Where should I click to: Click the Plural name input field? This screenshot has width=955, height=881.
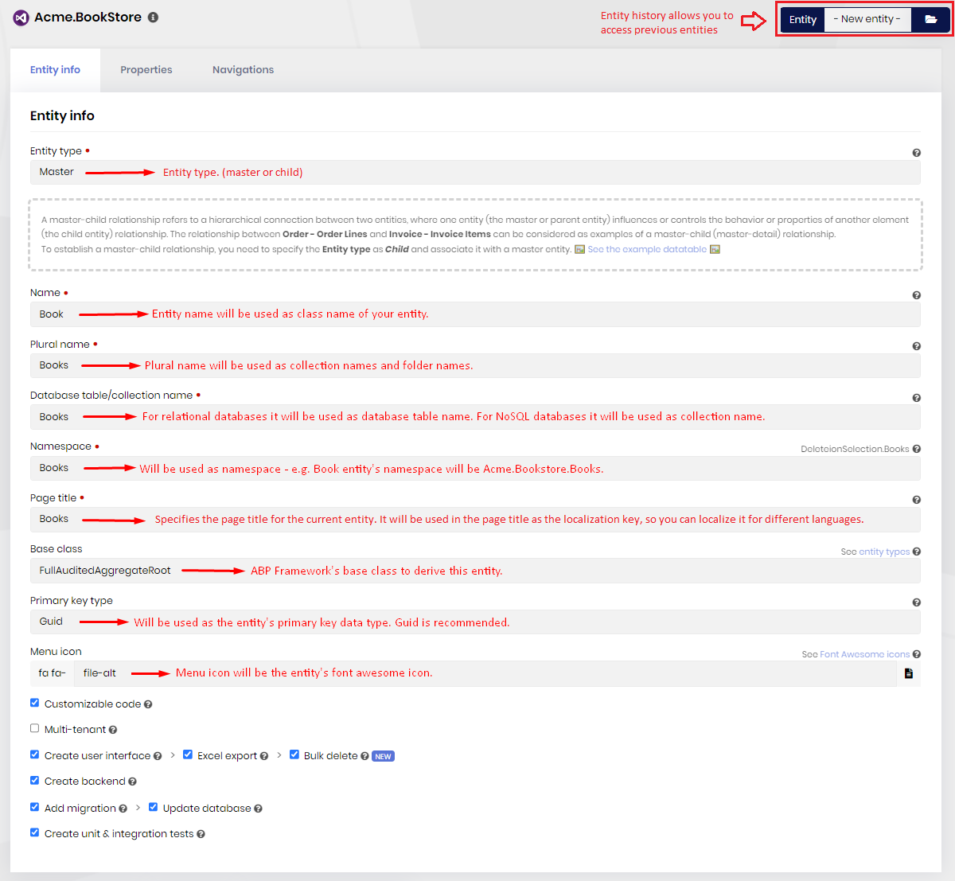(x=475, y=365)
